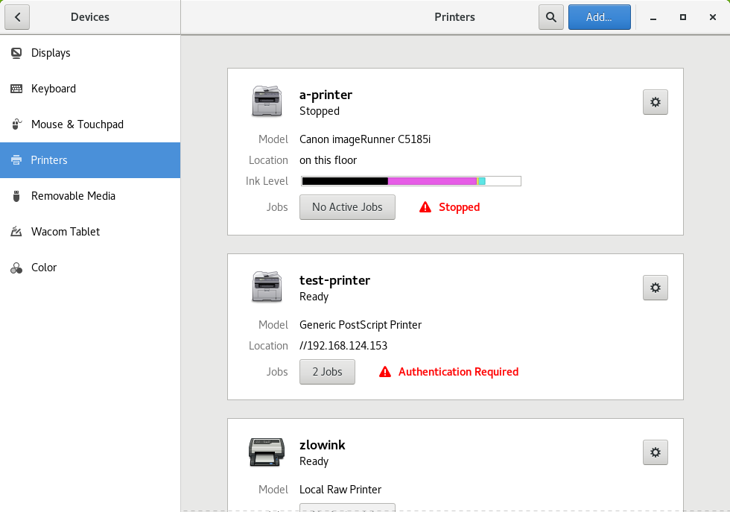This screenshot has width=730, height=512.
Task: Open test-printer gear settings
Action: click(656, 288)
